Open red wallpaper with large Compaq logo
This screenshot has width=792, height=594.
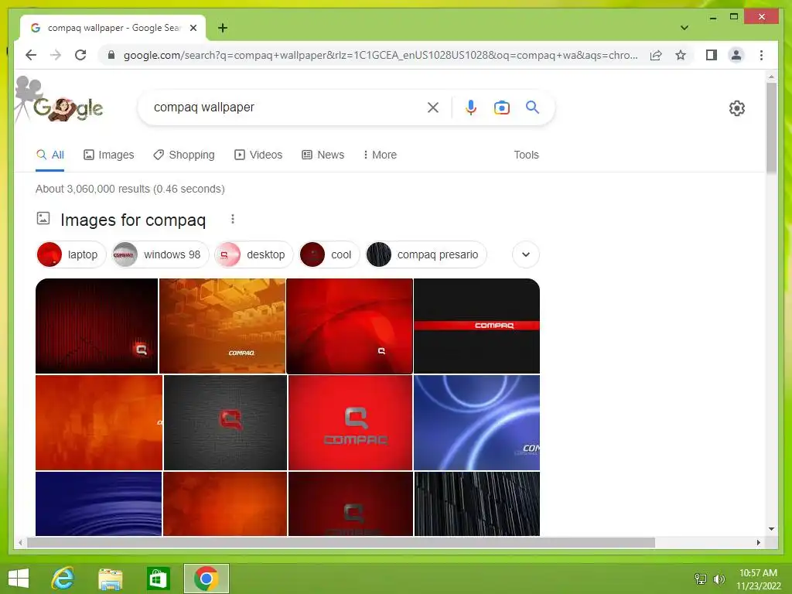click(x=350, y=423)
